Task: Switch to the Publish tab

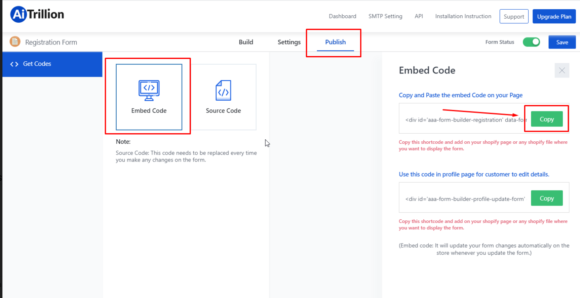Action: click(x=335, y=42)
